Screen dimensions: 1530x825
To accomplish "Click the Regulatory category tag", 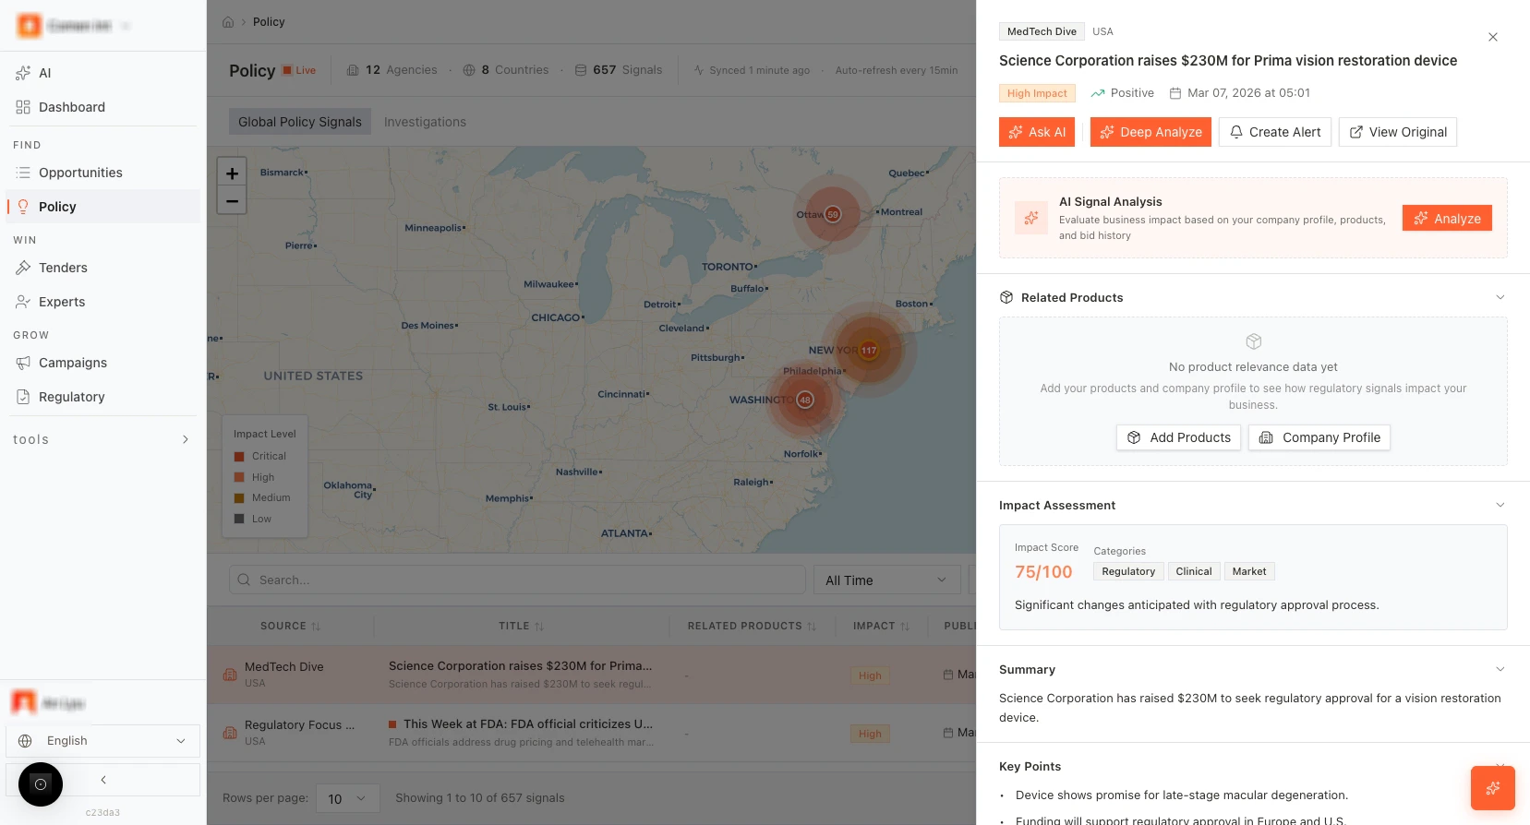I will (1128, 571).
